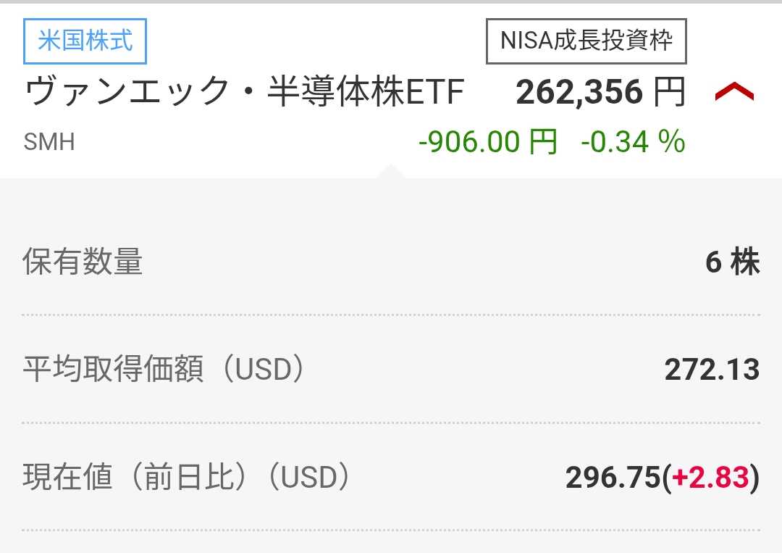The width and height of the screenshot is (782, 553).
Task: Click the 円 unit after 262,356
Action: tap(669, 93)
